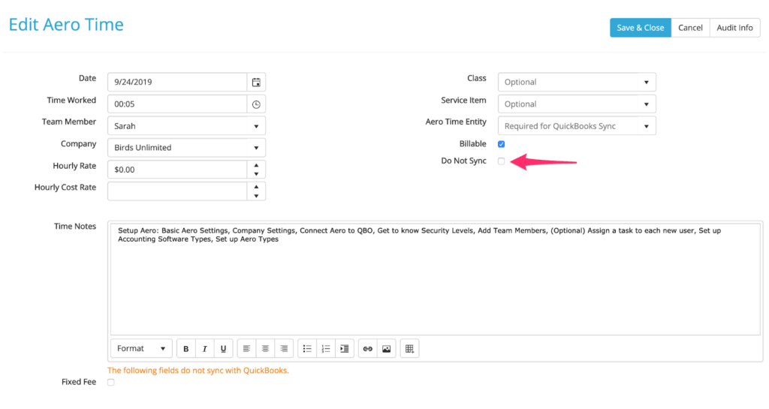Uncheck the Billable checkbox
769x409 pixels.
[x=501, y=144]
